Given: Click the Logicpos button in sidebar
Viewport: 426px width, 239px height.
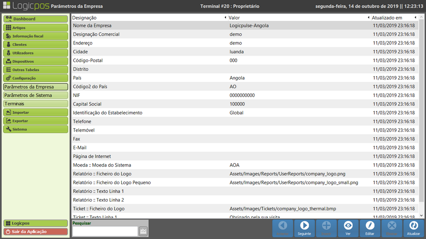Looking at the screenshot, I should (36, 223).
